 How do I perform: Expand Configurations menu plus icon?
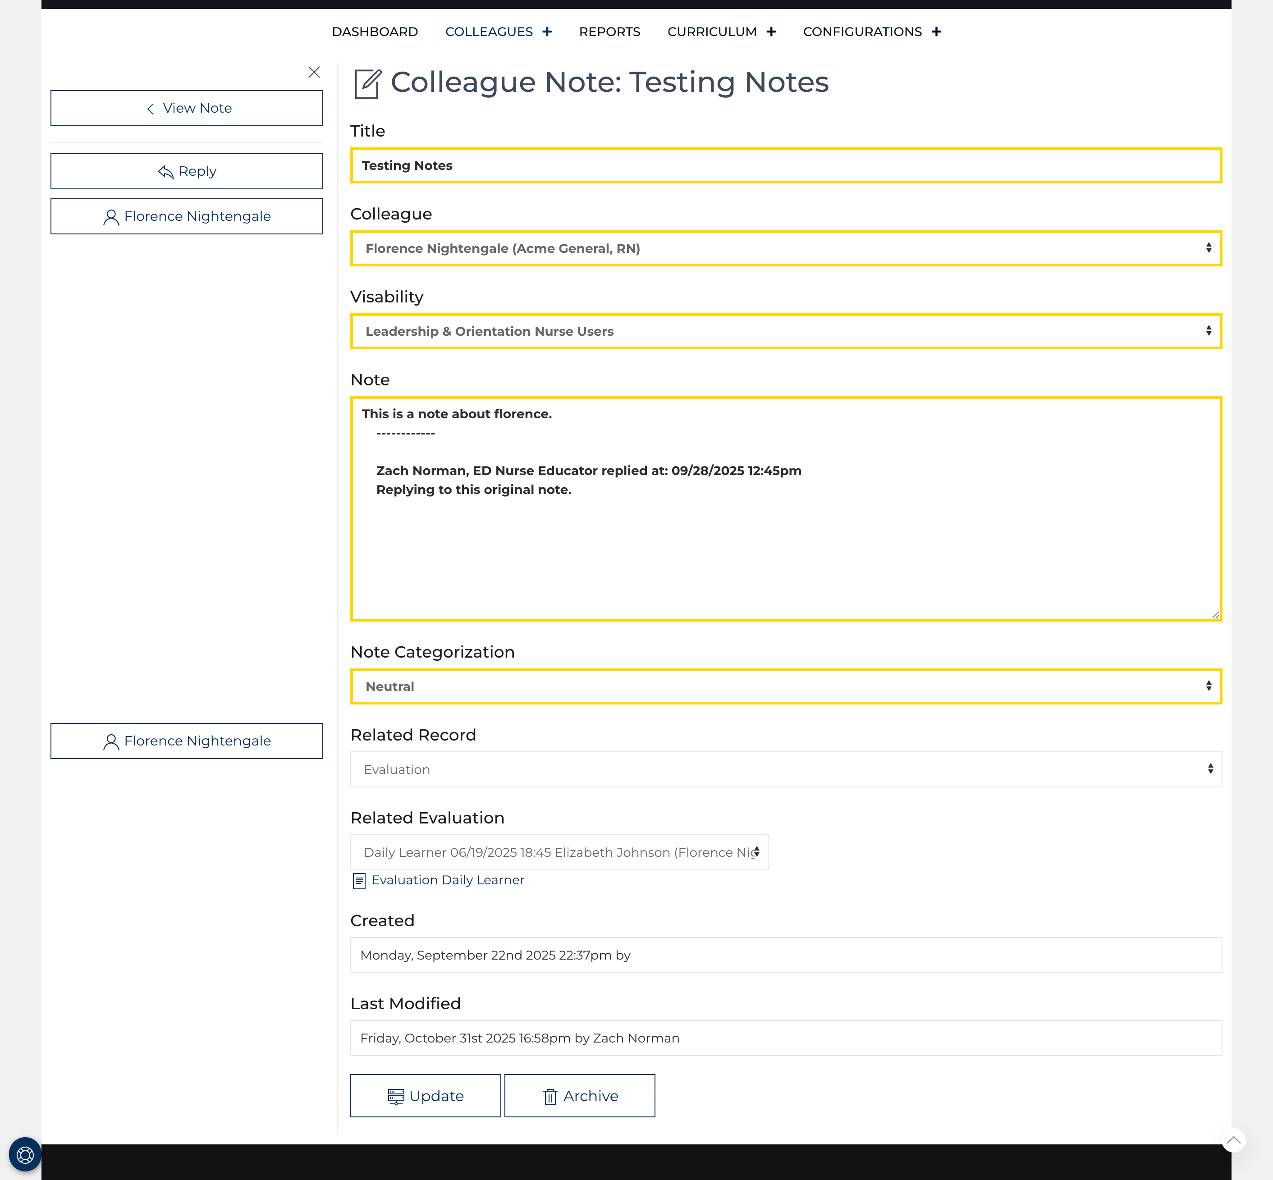pyautogui.click(x=936, y=32)
